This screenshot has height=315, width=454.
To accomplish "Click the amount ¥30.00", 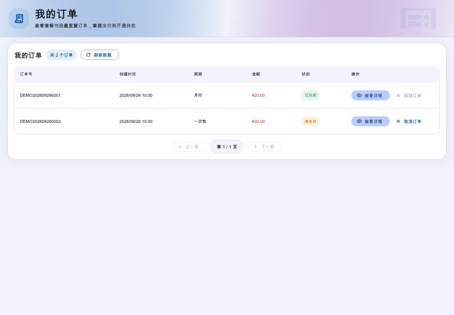I will 258,121.
